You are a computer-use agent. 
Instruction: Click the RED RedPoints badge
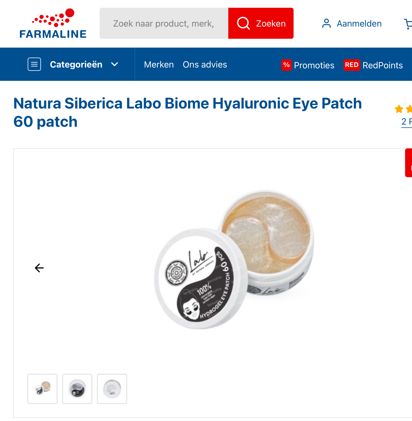(x=352, y=65)
